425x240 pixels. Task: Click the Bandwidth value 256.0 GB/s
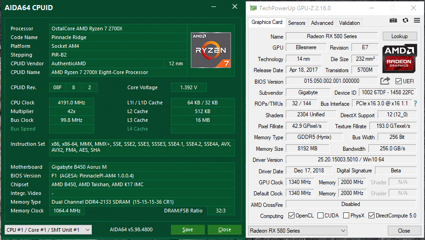392,149
